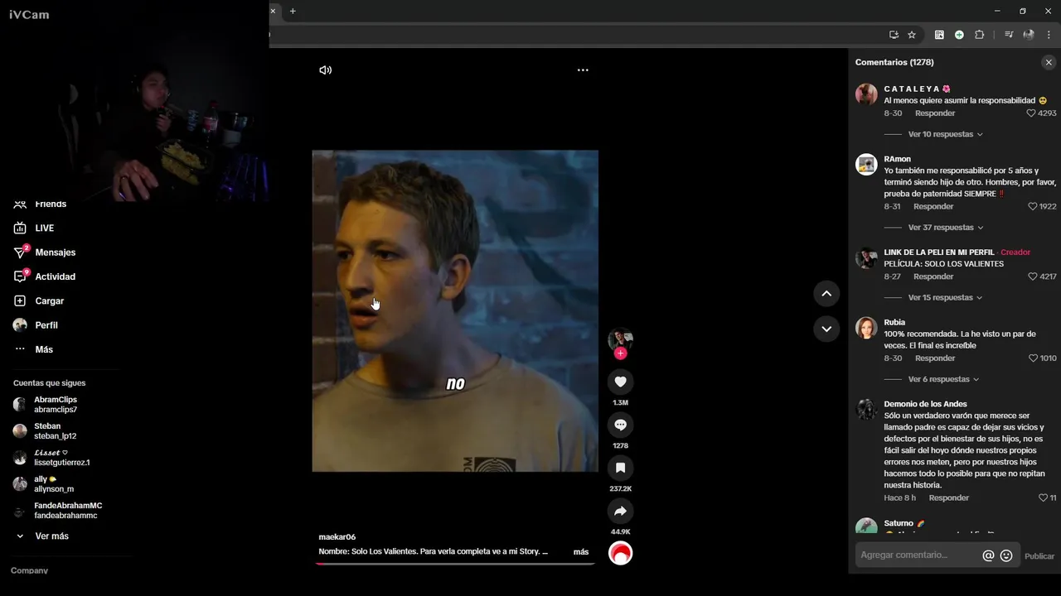Viewport: 1061px width, 596px height.
Task: Open the three-dot video options menu
Action: [583, 70]
